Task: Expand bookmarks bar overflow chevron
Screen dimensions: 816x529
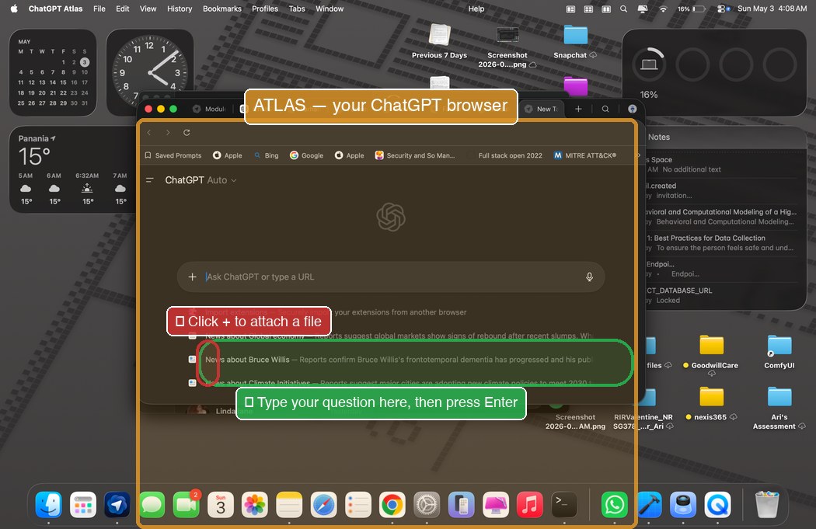Action: coord(639,155)
